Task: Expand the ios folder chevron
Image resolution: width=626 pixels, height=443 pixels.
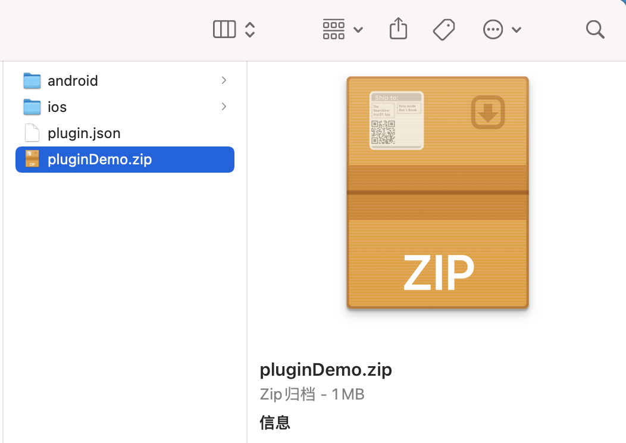Action: pos(224,106)
